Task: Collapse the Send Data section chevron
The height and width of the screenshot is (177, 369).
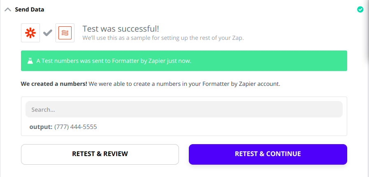Action: pyautogui.click(x=8, y=9)
